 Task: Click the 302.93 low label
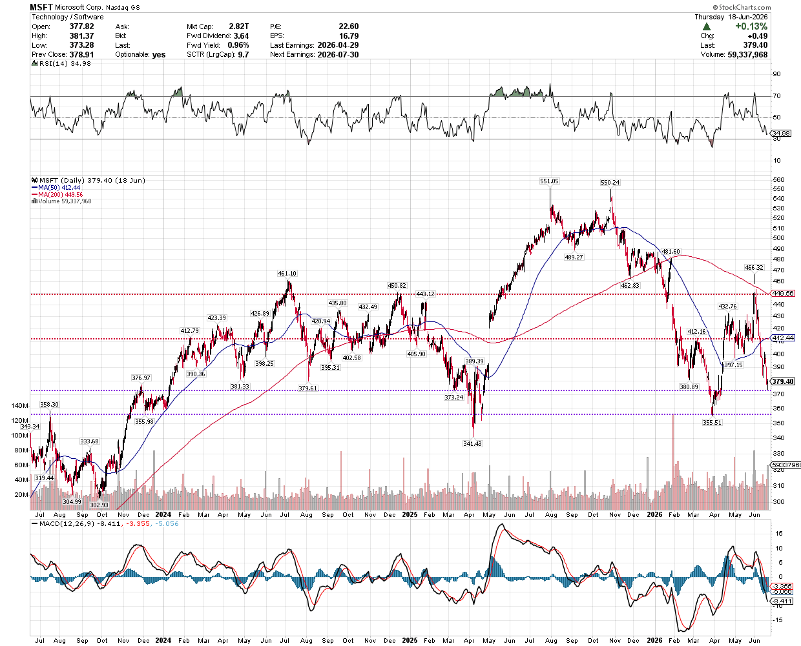(x=99, y=505)
